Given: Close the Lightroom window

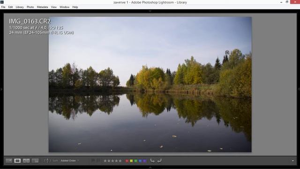Looking at the screenshot, I should click(295, 2).
